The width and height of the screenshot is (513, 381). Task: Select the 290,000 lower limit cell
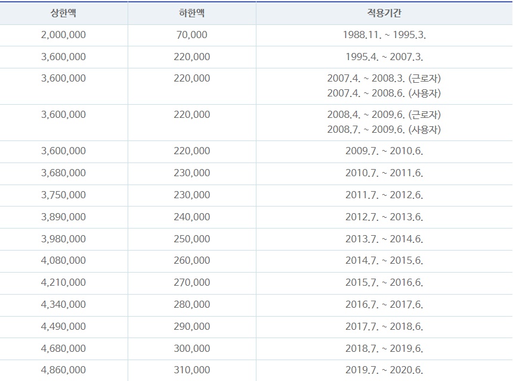click(x=191, y=326)
